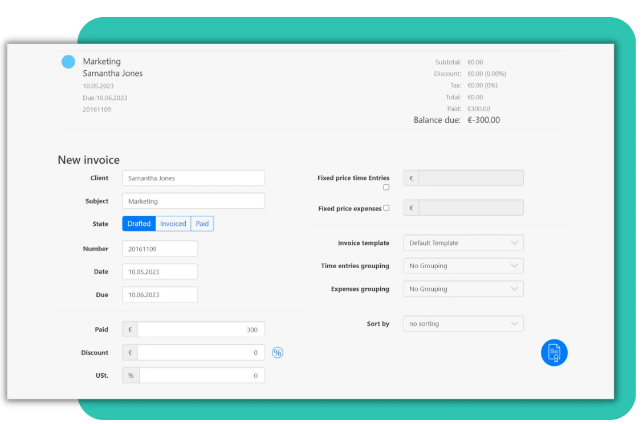
Task: Click the blue status dot next to Marketing
Action: (x=68, y=61)
